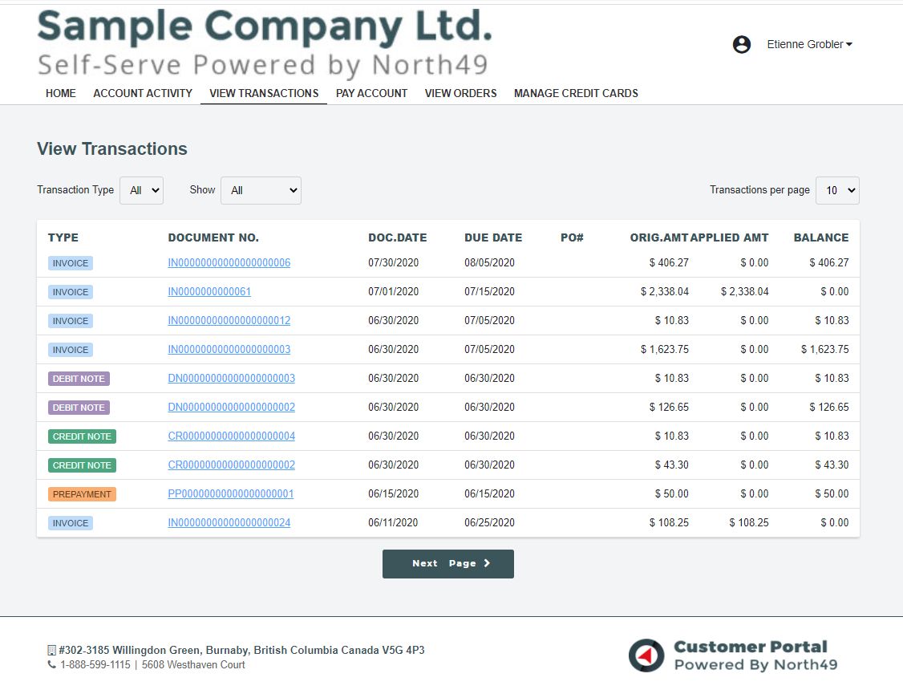Viewport: 903px width, 694px height.
Task: Open invoice IN0000000000061 link
Action: tap(209, 292)
